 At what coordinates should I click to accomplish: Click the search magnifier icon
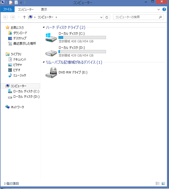click(160, 17)
